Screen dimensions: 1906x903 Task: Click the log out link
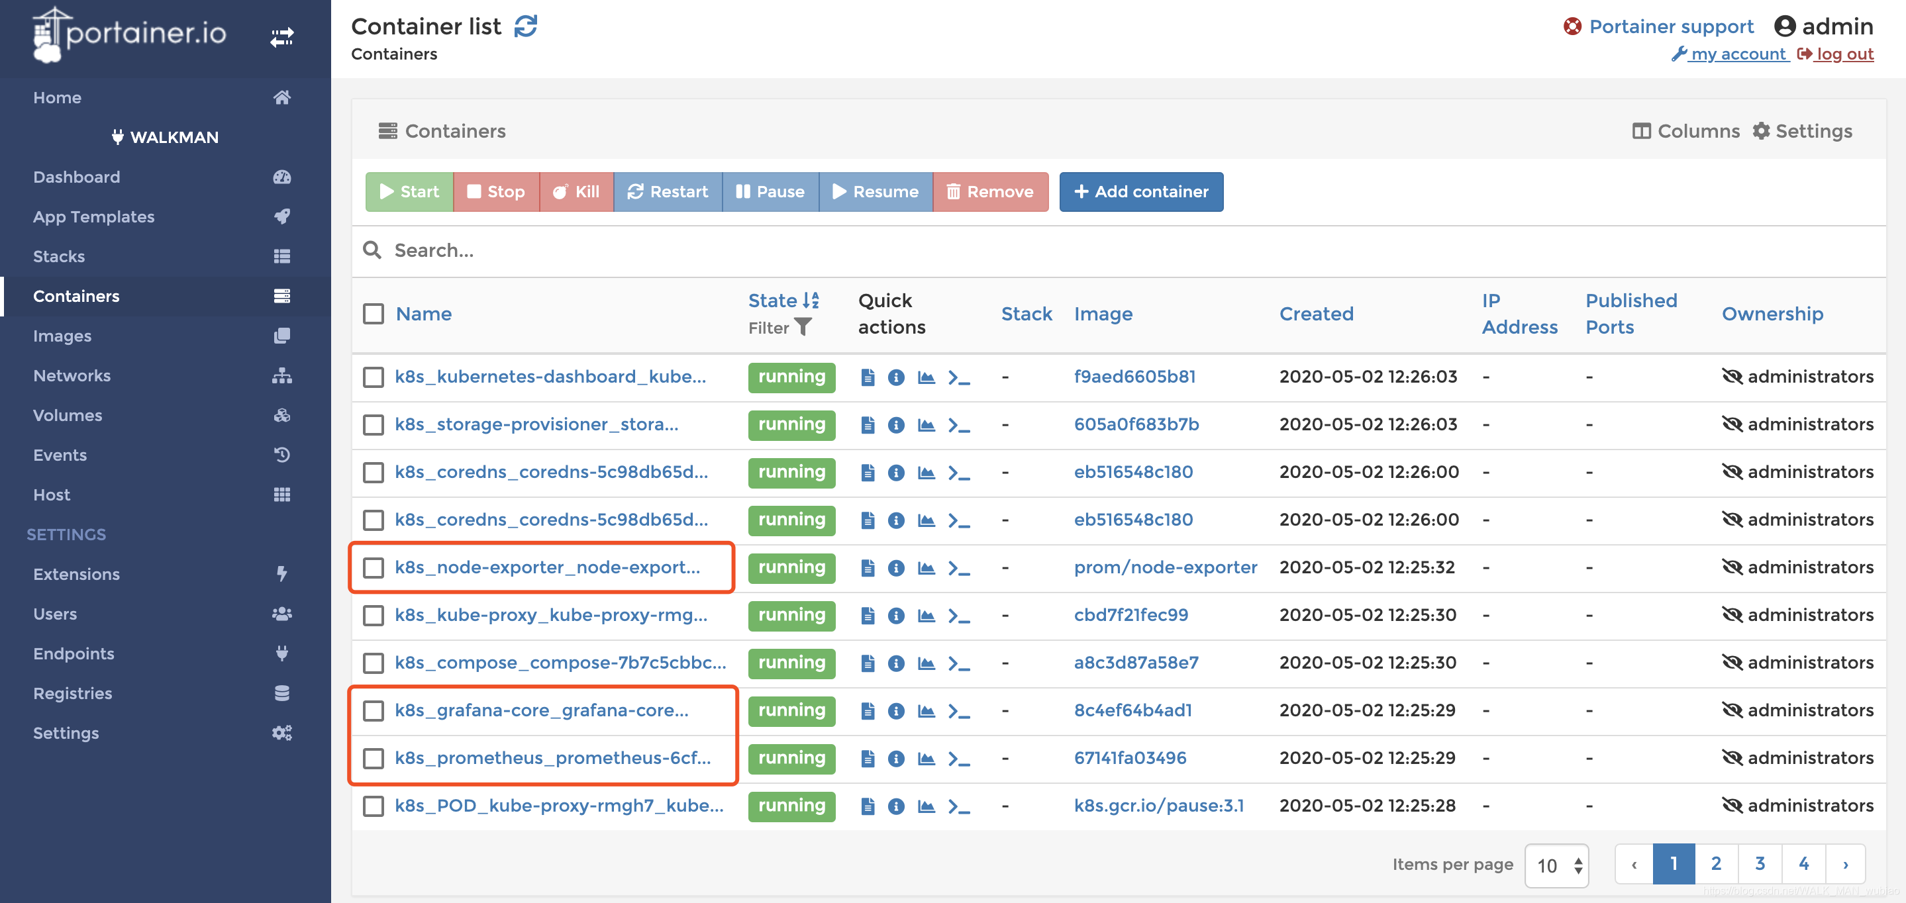1836,54
